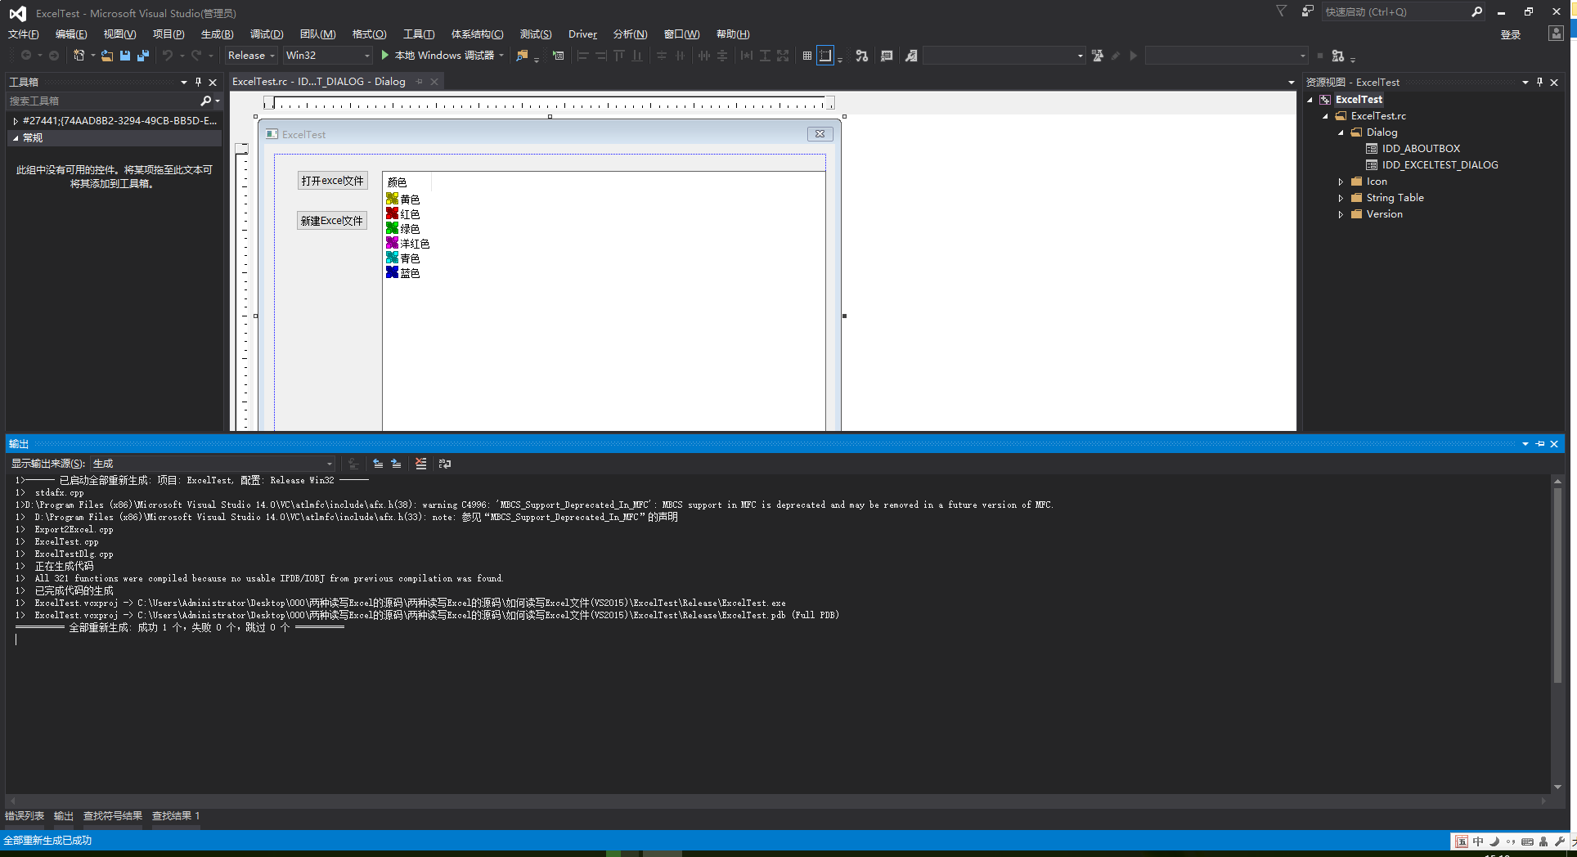Click the Quick Launch search field

(x=1395, y=11)
